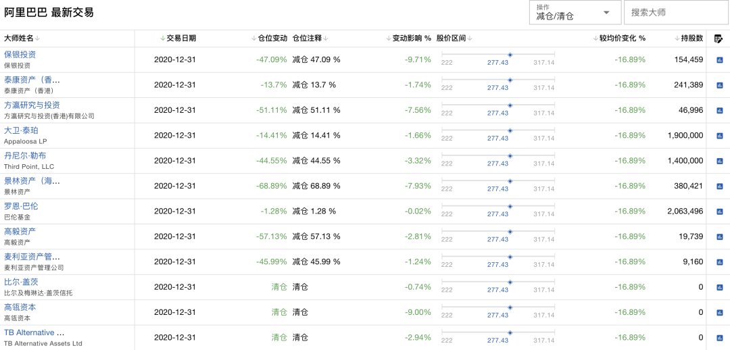Open the 操作 减仓/清仓 dropdown
The image size is (730, 350).
[575, 13]
